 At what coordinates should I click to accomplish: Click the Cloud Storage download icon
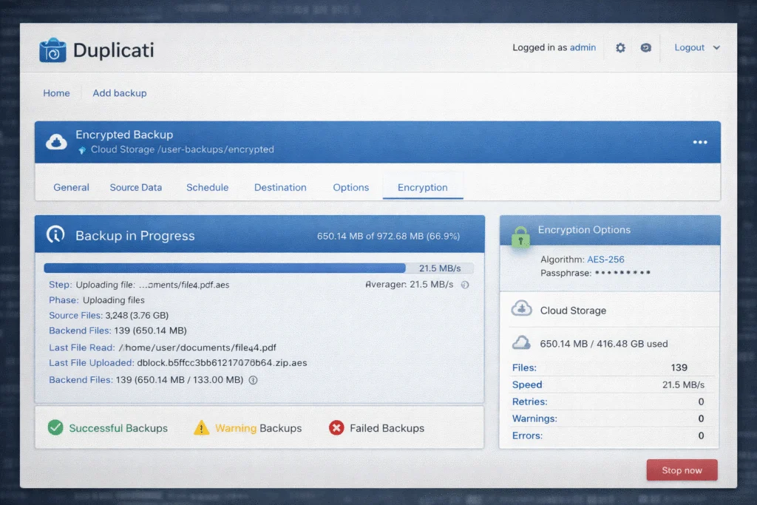pyautogui.click(x=522, y=308)
